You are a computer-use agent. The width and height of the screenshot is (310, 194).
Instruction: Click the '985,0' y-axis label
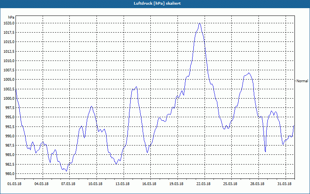10,154
